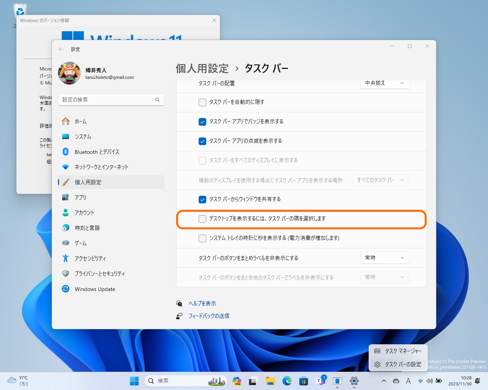Enable the highlighted show desktop corner checkbox
Screen dimensions: 488x390
(x=202, y=219)
